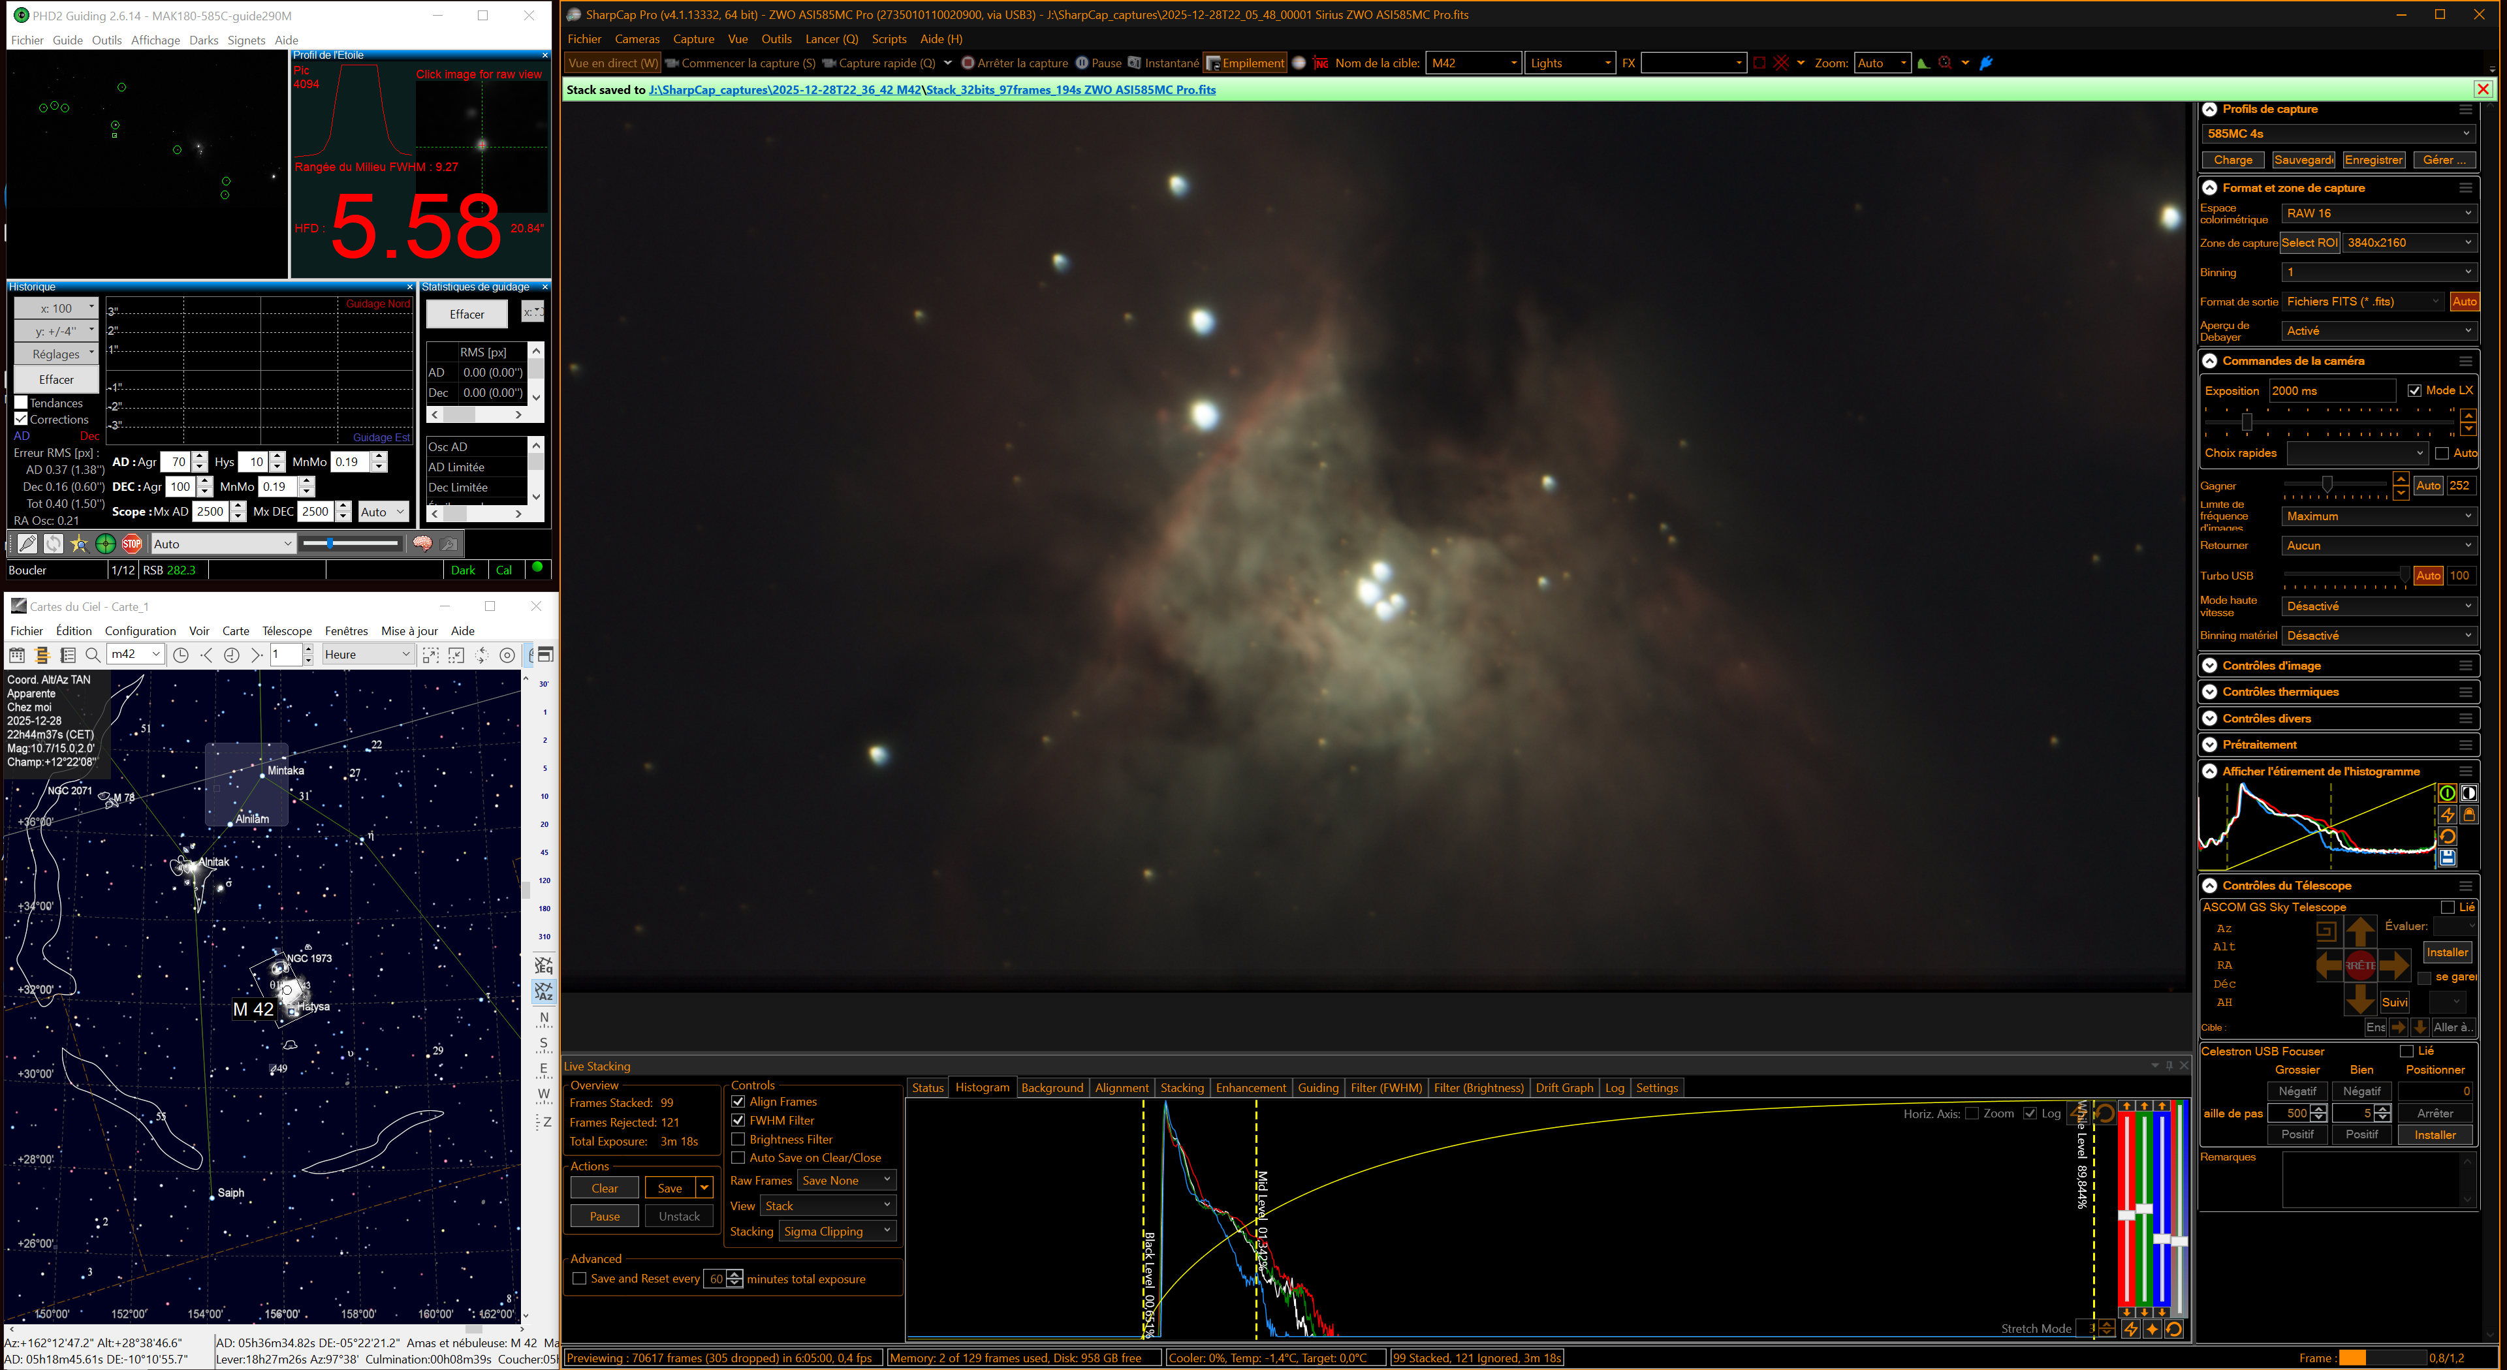2507x1370 pixels.
Task: Click Cartes du Ciel object list icon
Action: click(x=67, y=655)
